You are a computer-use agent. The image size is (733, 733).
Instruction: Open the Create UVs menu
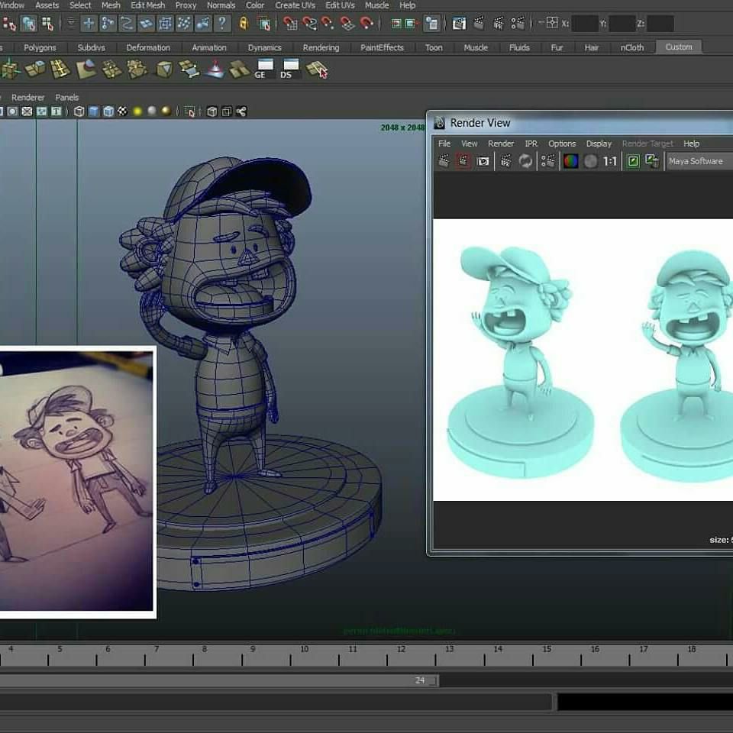[x=295, y=5]
